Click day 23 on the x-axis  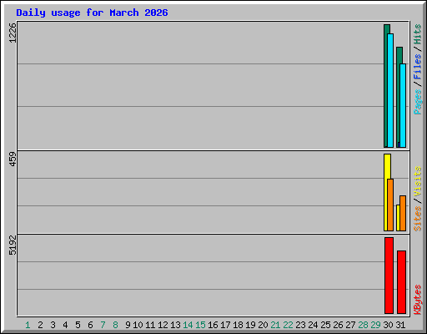(300, 325)
